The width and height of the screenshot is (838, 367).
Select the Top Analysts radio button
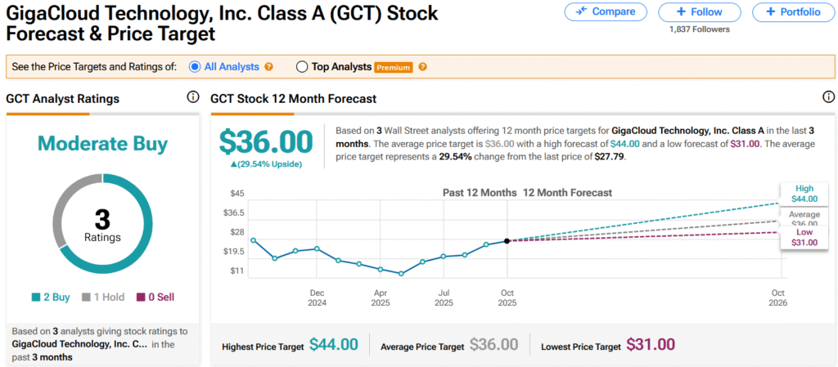[x=302, y=67]
